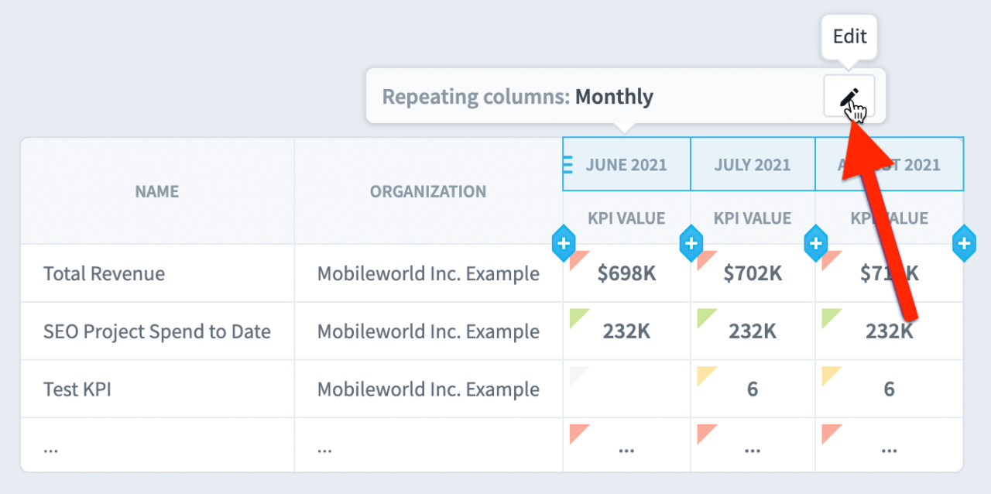The width and height of the screenshot is (991, 494).
Task: Select the JULY 2021 column header
Action: pos(753,164)
